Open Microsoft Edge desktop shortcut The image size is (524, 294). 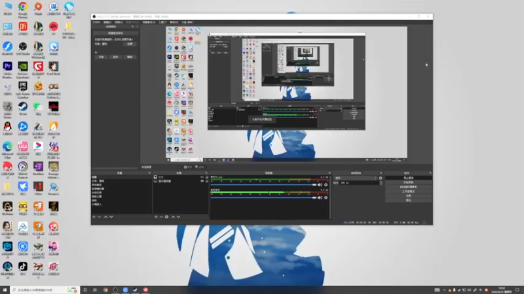(x=7, y=150)
